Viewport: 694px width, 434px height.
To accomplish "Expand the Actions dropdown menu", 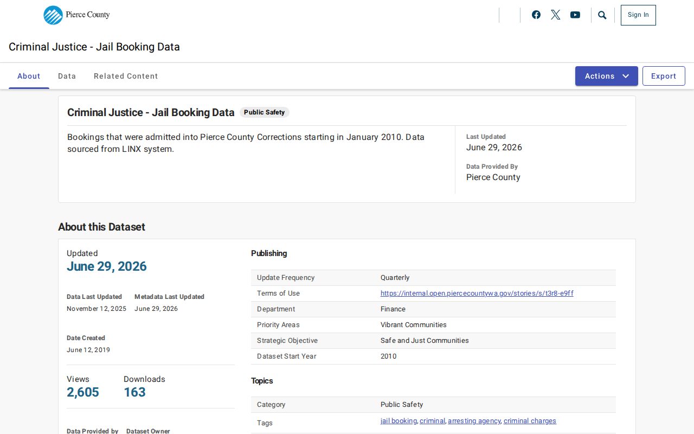I will (607, 76).
